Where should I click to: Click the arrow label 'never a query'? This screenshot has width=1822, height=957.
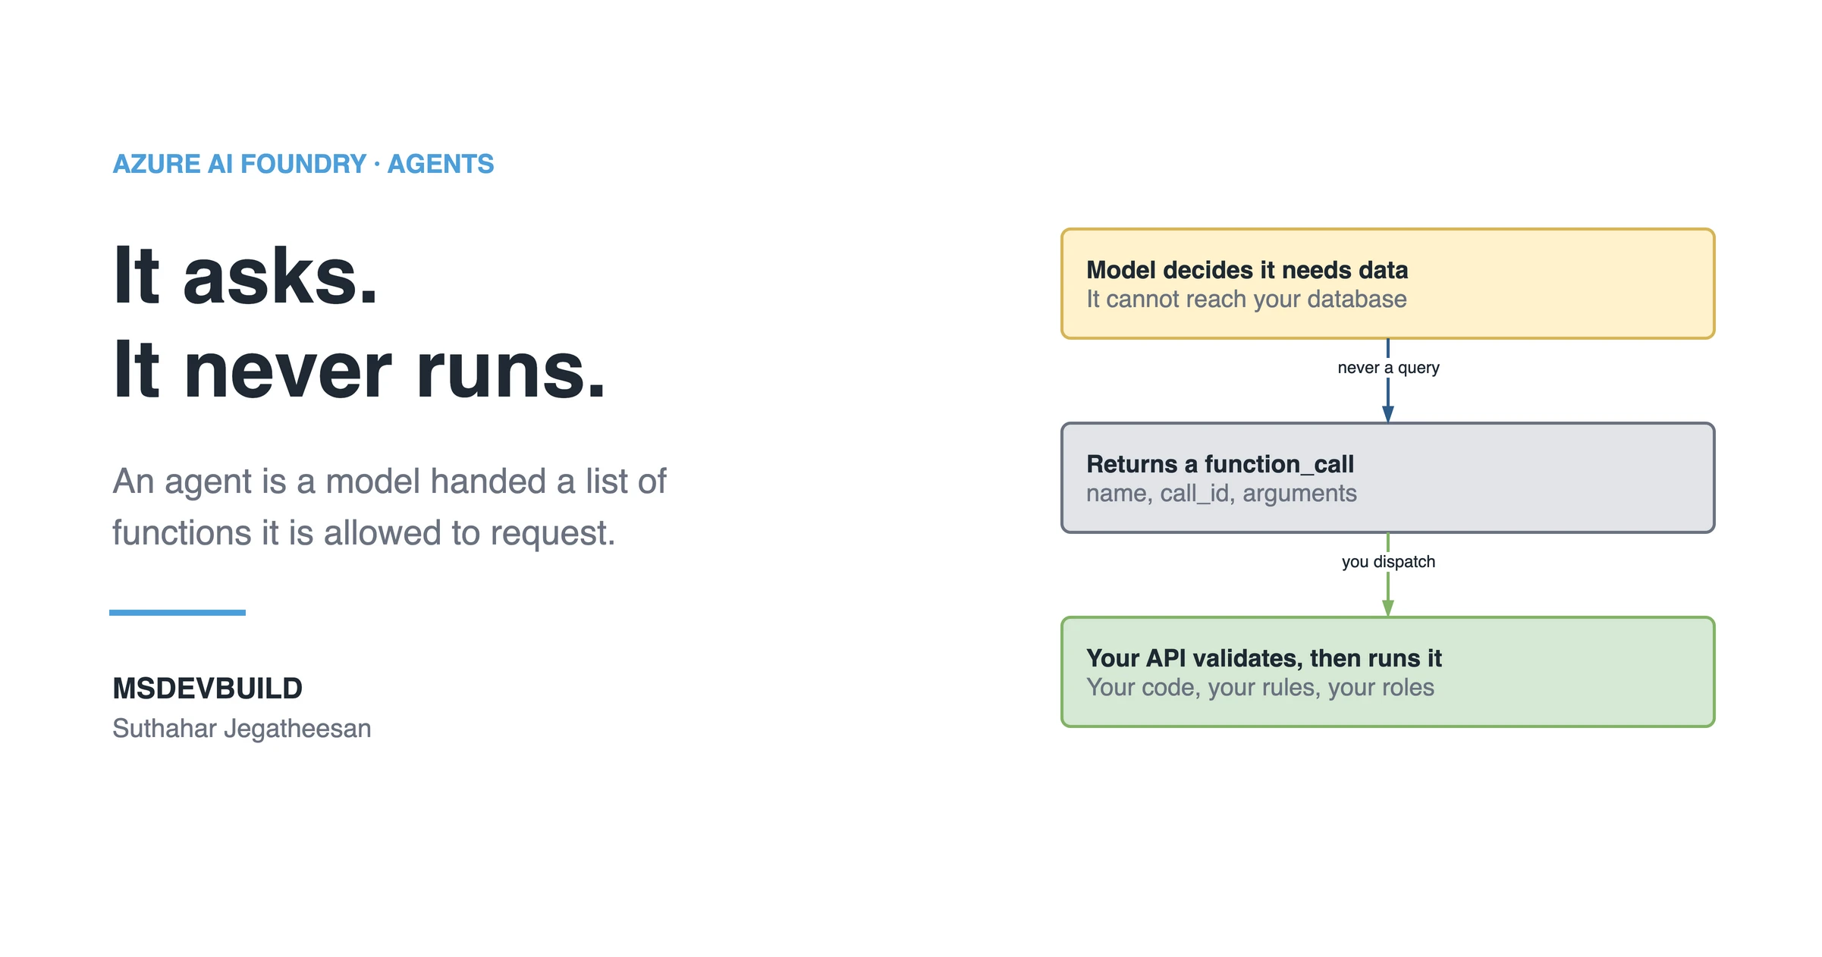click(x=1388, y=368)
